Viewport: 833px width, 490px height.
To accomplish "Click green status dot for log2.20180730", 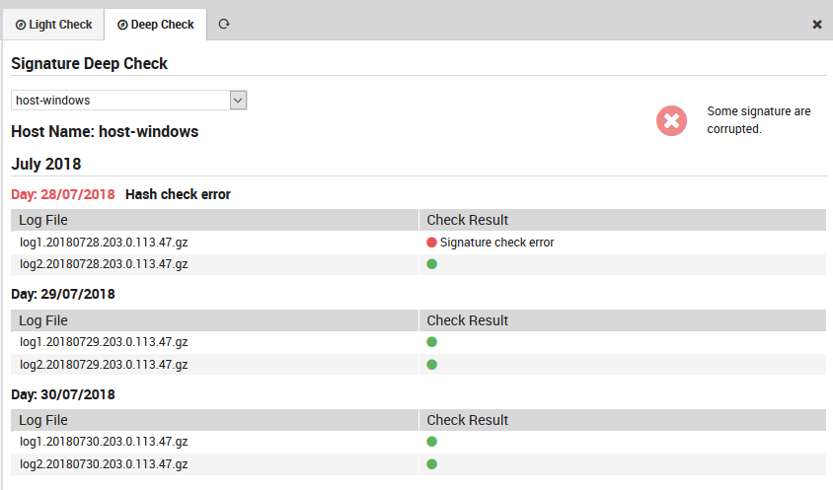I will (x=431, y=463).
